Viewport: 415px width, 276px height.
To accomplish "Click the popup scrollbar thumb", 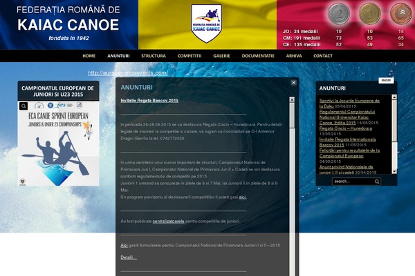I will [x=292, y=116].
